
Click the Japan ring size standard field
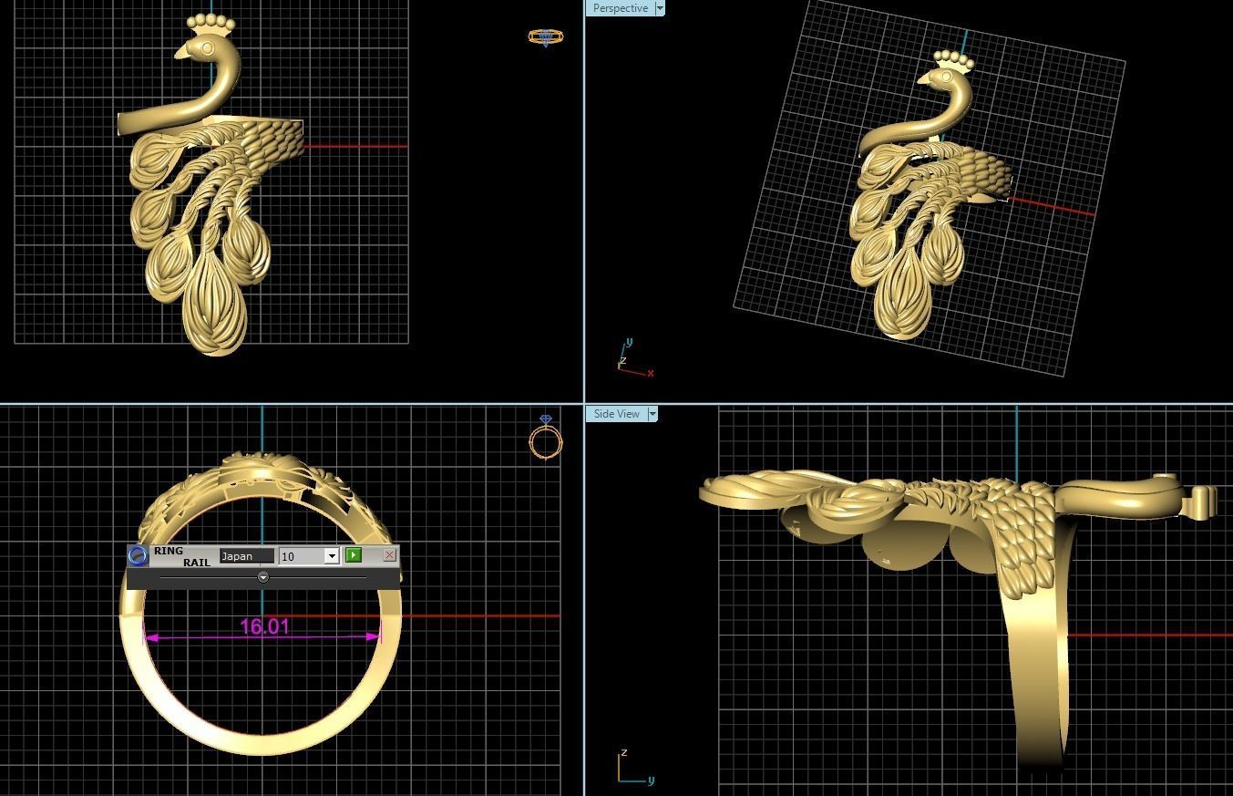[246, 556]
